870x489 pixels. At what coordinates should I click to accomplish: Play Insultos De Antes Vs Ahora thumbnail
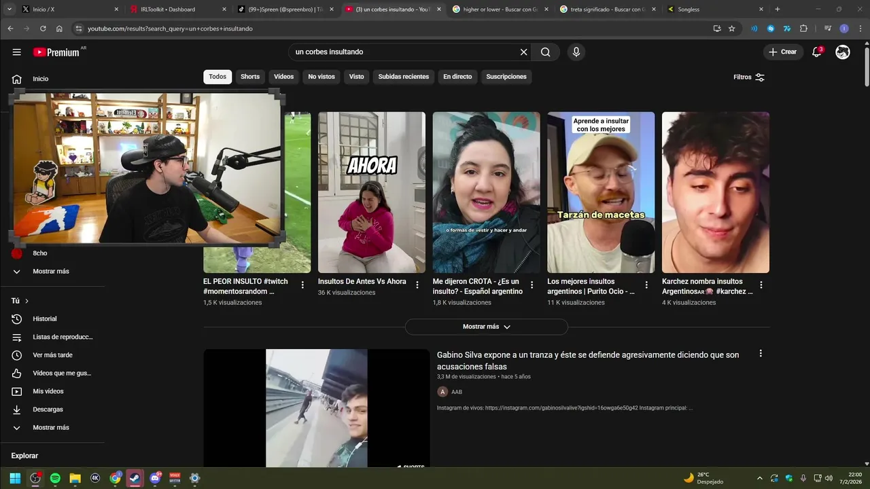click(x=372, y=192)
